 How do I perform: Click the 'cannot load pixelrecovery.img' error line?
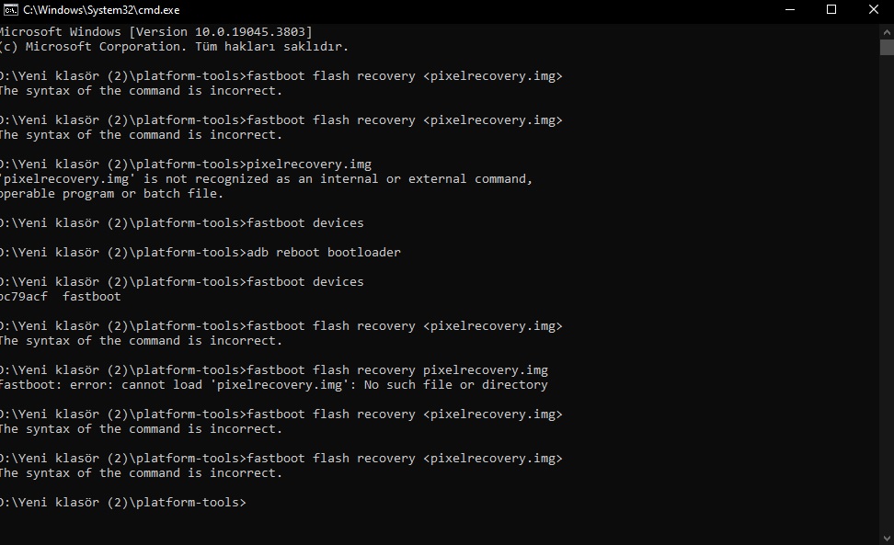[274, 385]
